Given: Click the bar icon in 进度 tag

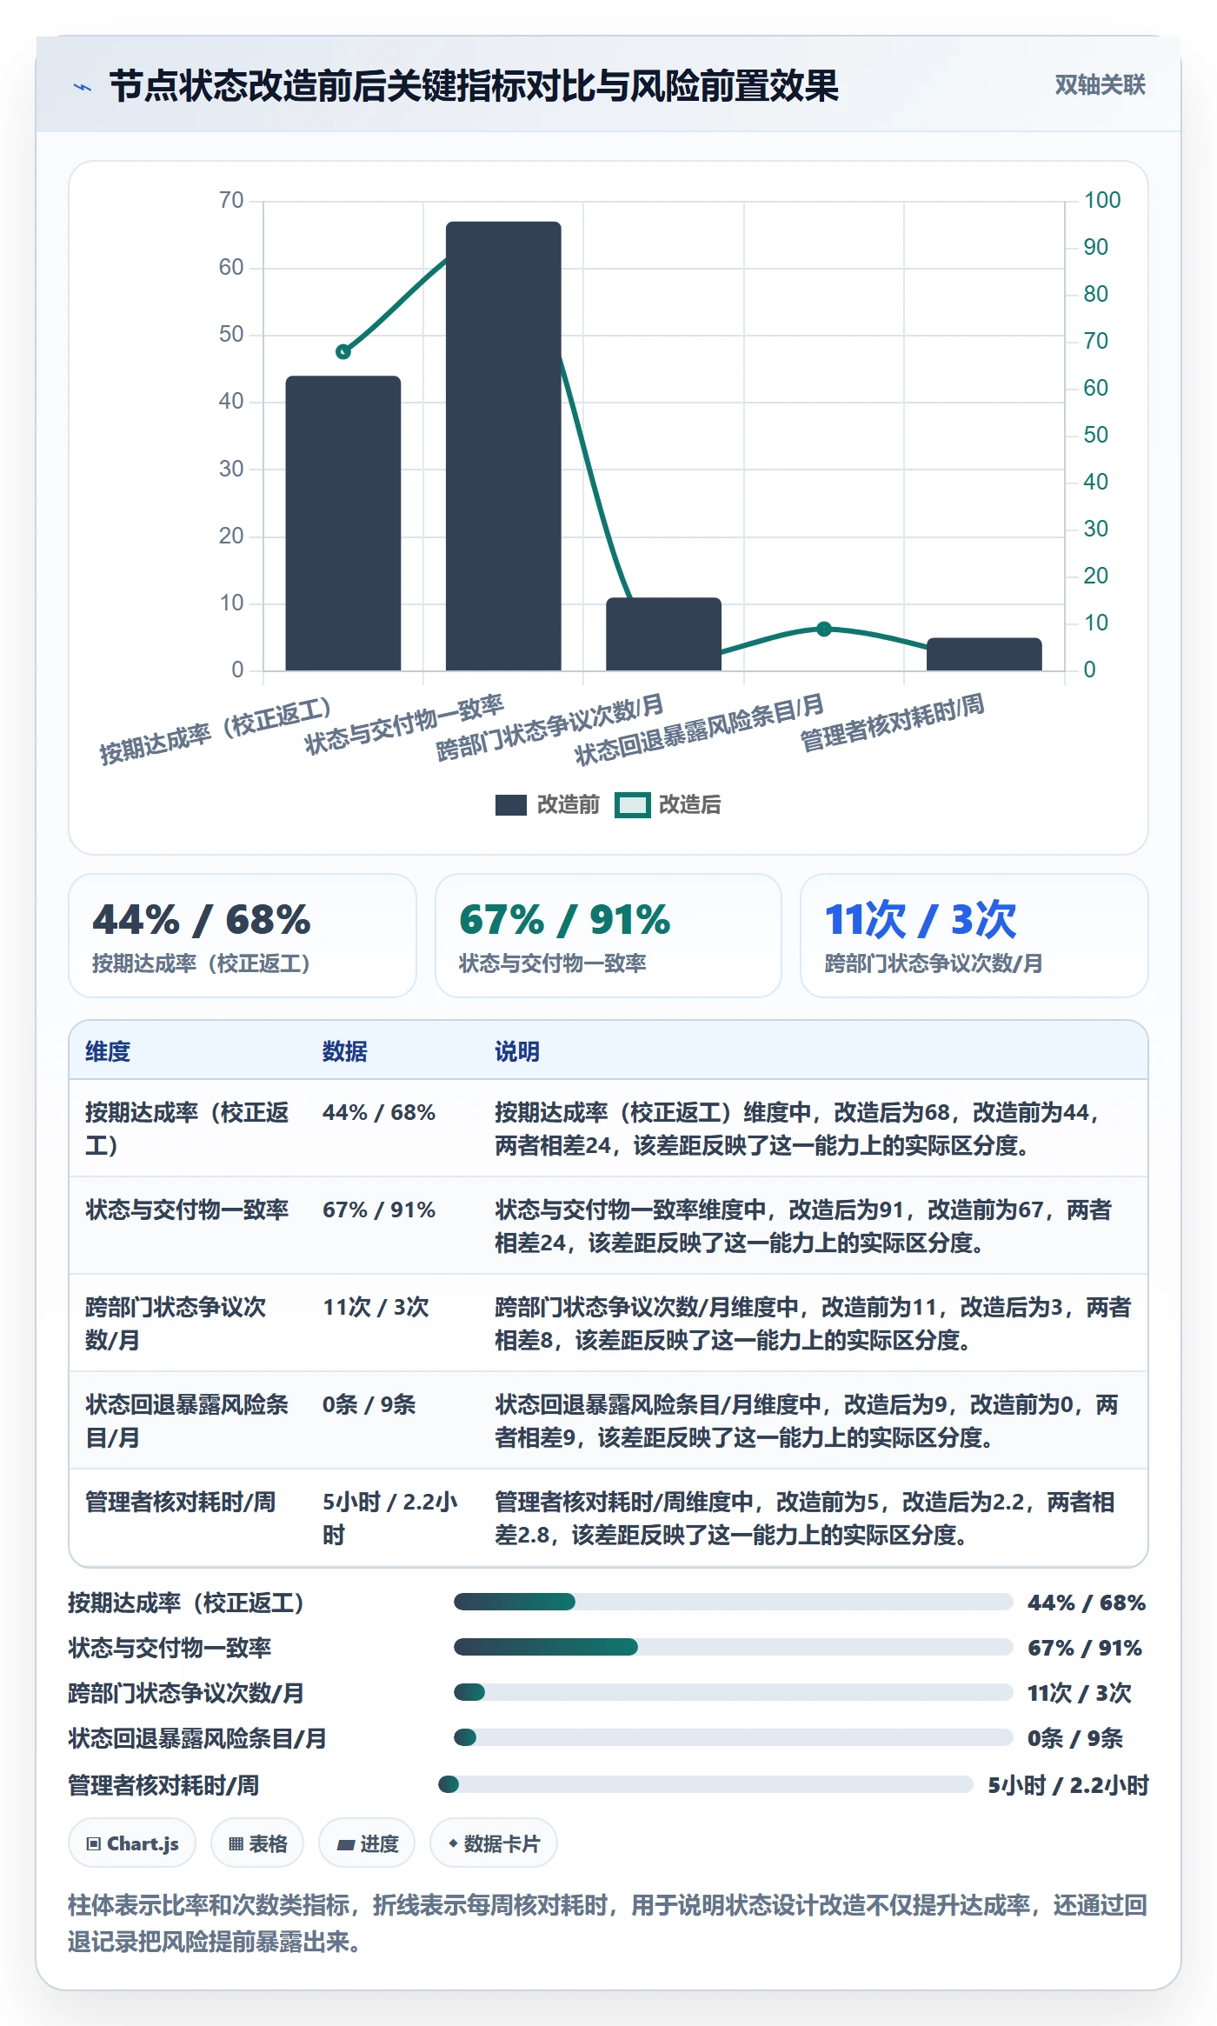Looking at the screenshot, I should (x=346, y=1844).
